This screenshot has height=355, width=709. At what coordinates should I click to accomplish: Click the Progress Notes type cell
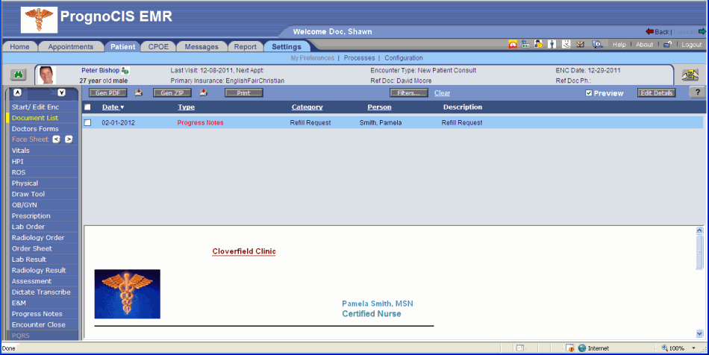pos(200,122)
